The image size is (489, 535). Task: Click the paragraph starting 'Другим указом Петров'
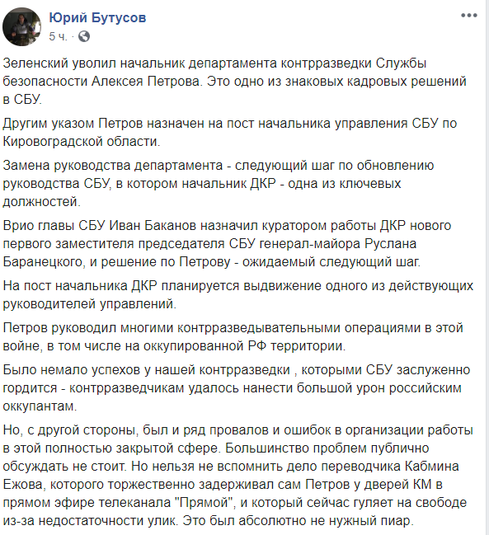(229, 132)
